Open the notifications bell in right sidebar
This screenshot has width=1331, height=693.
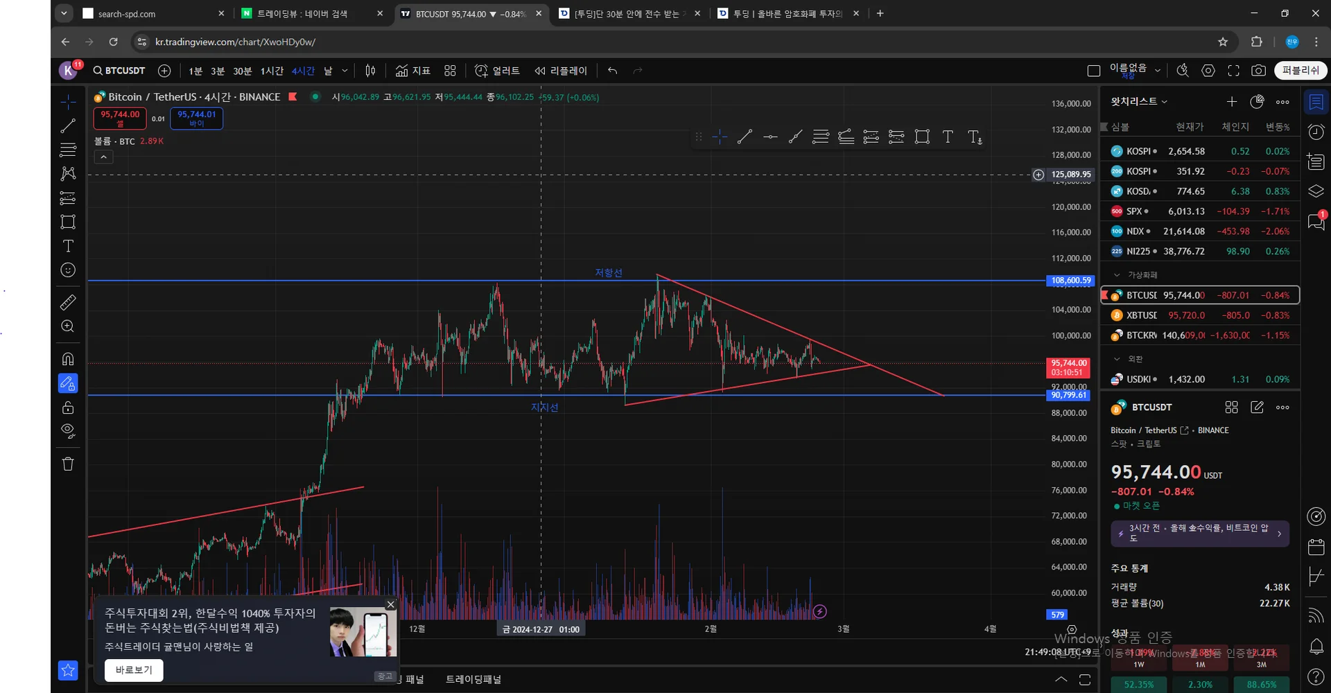pyautogui.click(x=1316, y=647)
